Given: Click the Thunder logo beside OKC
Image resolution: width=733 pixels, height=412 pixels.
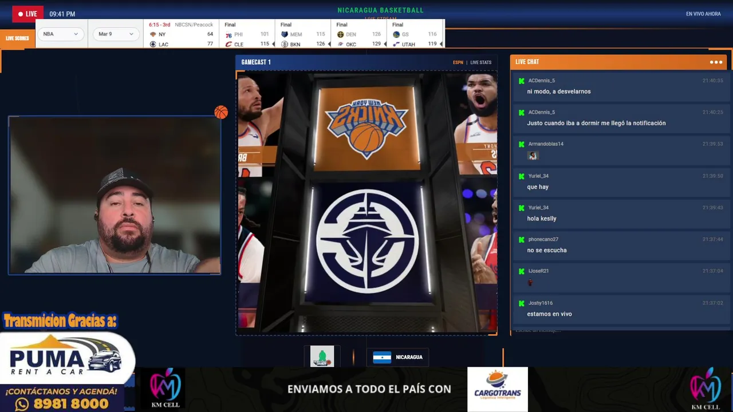Looking at the screenshot, I should (340, 44).
